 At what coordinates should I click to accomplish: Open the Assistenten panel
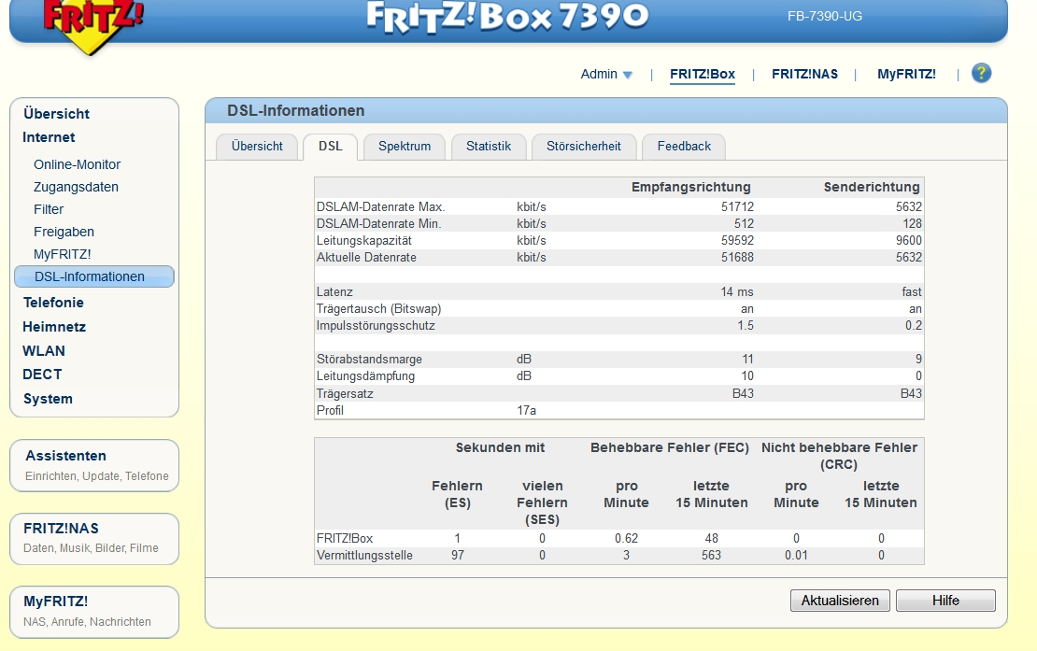click(x=65, y=456)
